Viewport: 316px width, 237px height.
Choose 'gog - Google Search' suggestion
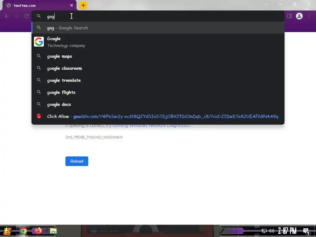coord(158,28)
